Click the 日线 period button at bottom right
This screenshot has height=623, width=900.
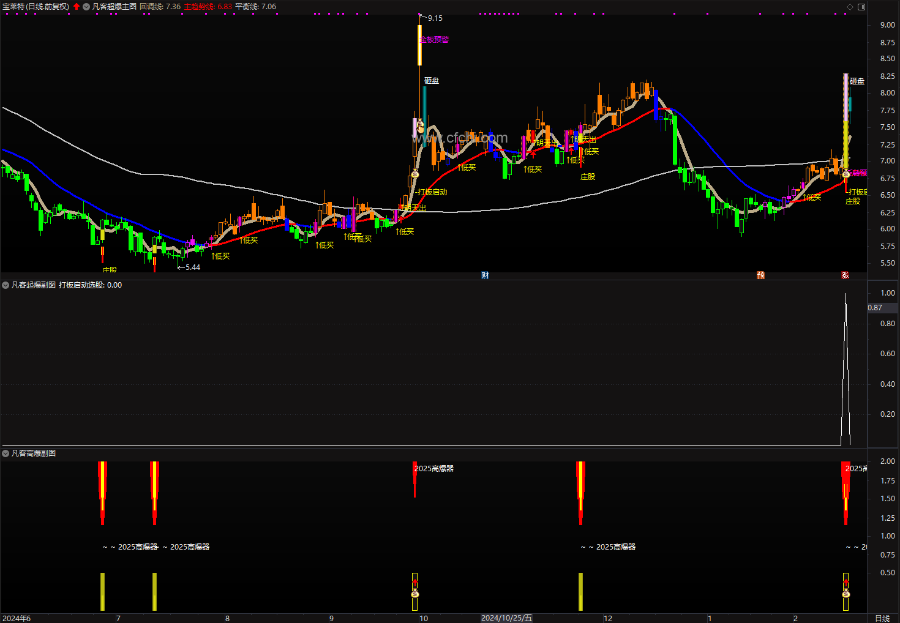[x=882, y=618]
